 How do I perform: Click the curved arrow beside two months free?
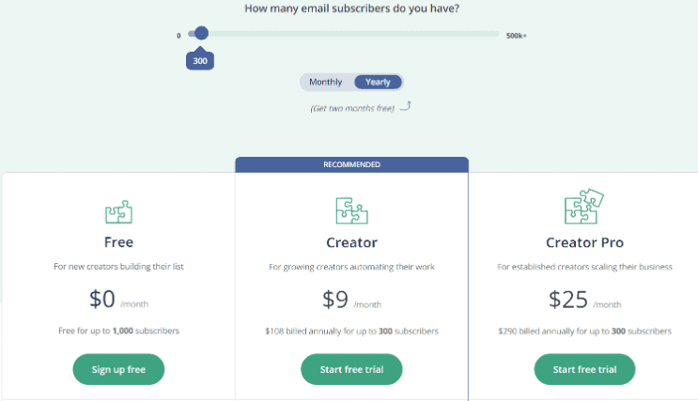click(x=405, y=106)
